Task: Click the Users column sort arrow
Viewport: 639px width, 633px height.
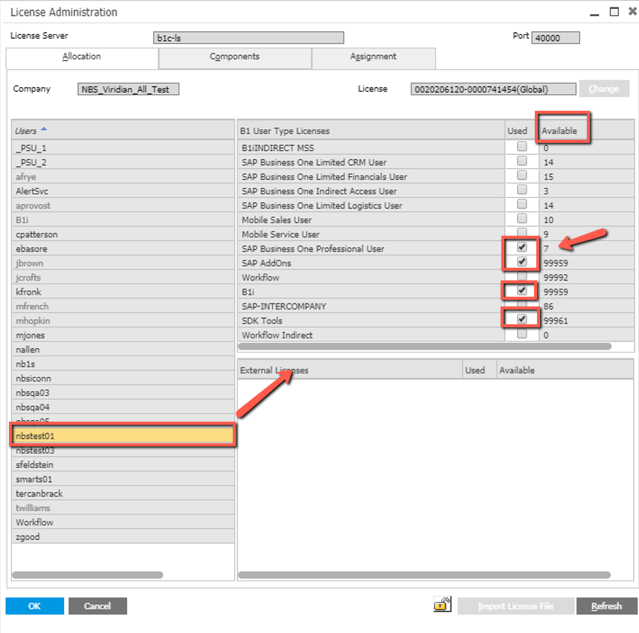Action: point(44,129)
